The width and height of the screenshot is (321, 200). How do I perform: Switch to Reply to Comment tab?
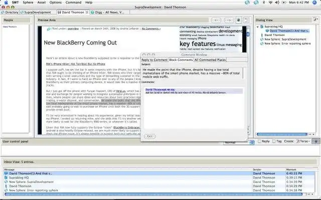click(x=154, y=60)
